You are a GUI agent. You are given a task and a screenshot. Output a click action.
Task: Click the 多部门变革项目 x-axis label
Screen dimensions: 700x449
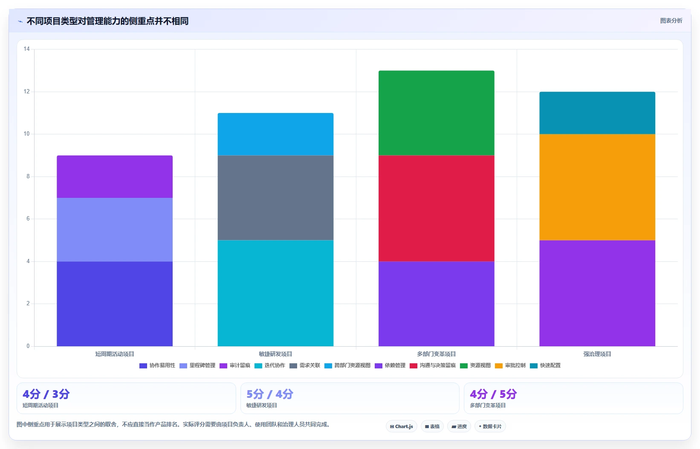(x=437, y=354)
